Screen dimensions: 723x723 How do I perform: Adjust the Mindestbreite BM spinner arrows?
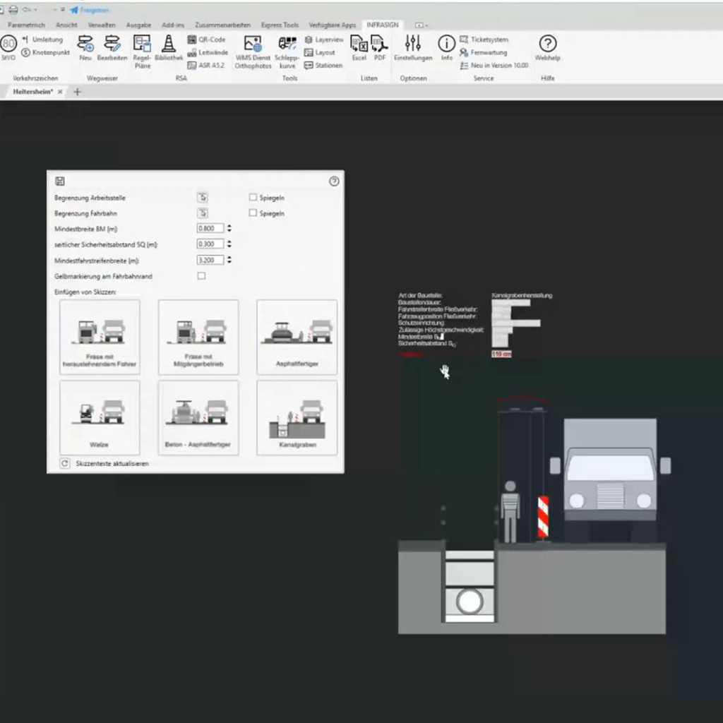(229, 228)
